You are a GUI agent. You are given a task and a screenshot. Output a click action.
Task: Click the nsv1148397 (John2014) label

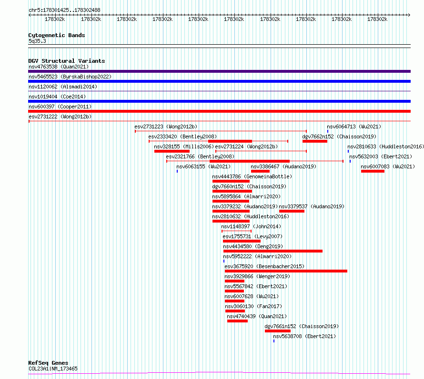tap(251, 226)
